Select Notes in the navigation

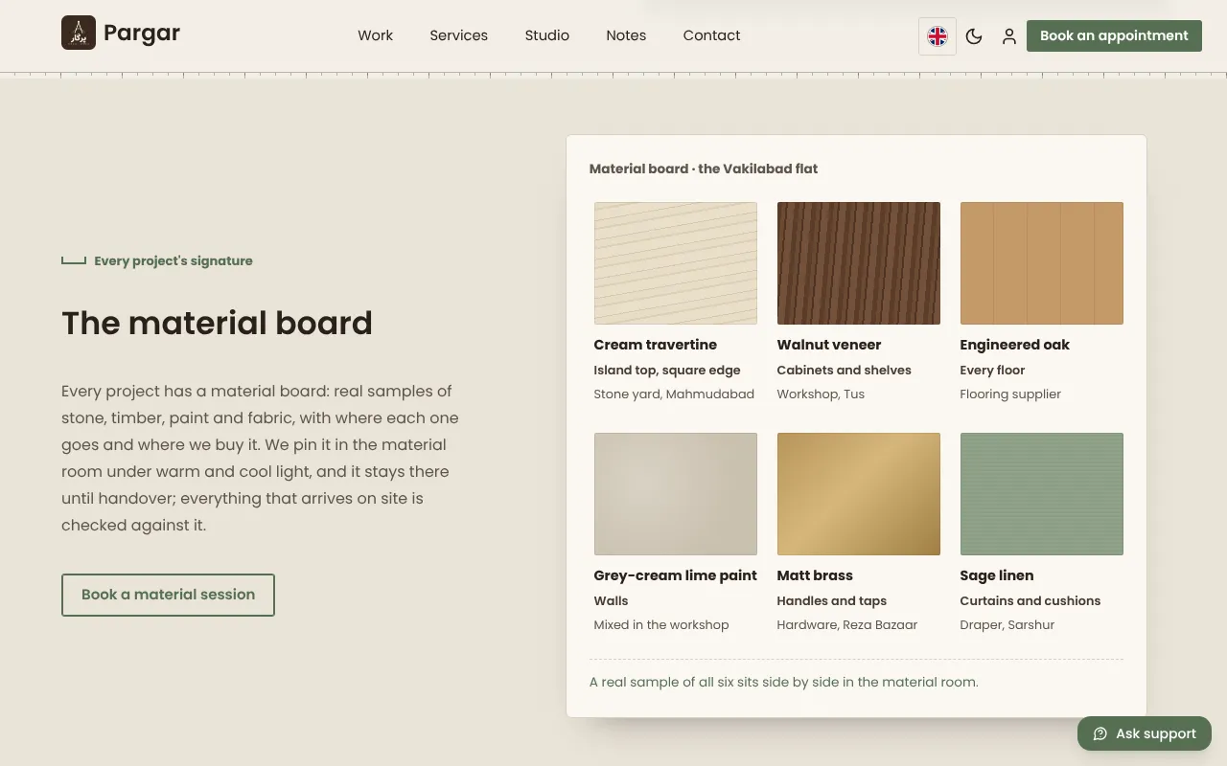click(626, 35)
